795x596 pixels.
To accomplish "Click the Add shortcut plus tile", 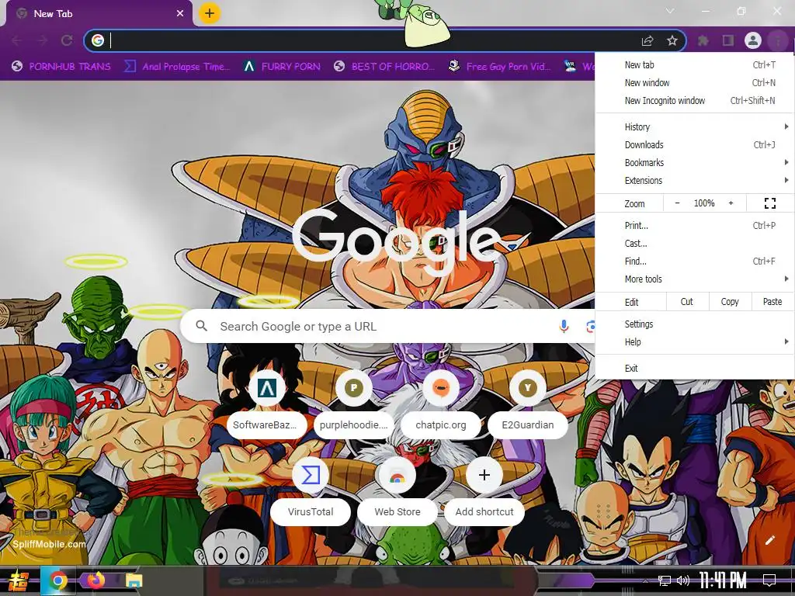I will (484, 492).
